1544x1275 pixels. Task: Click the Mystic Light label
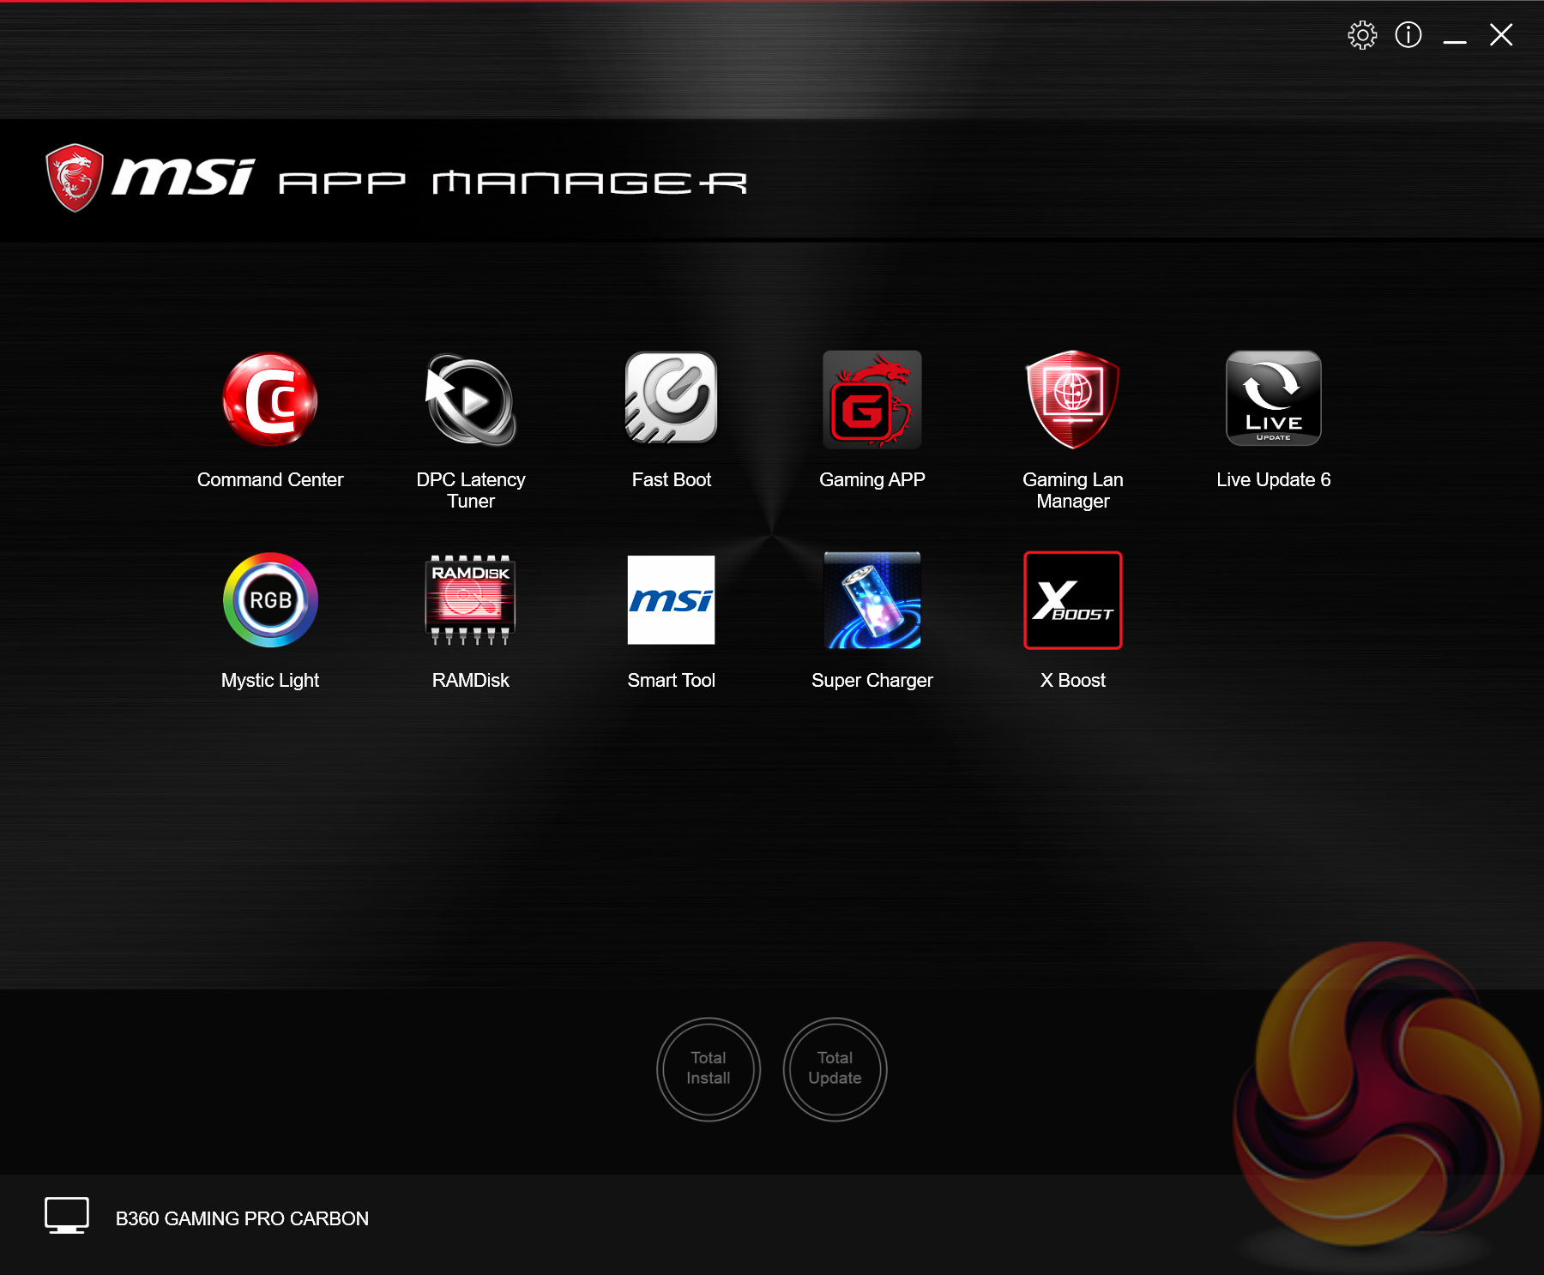pos(270,681)
